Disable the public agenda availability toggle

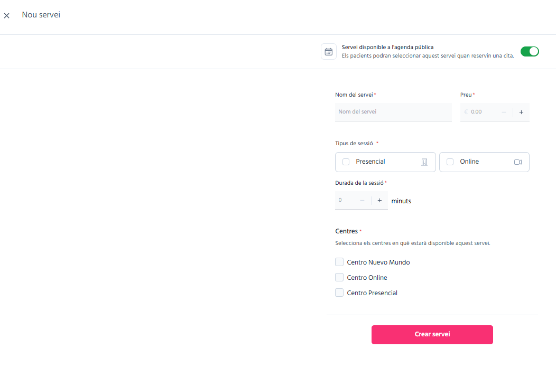530,52
